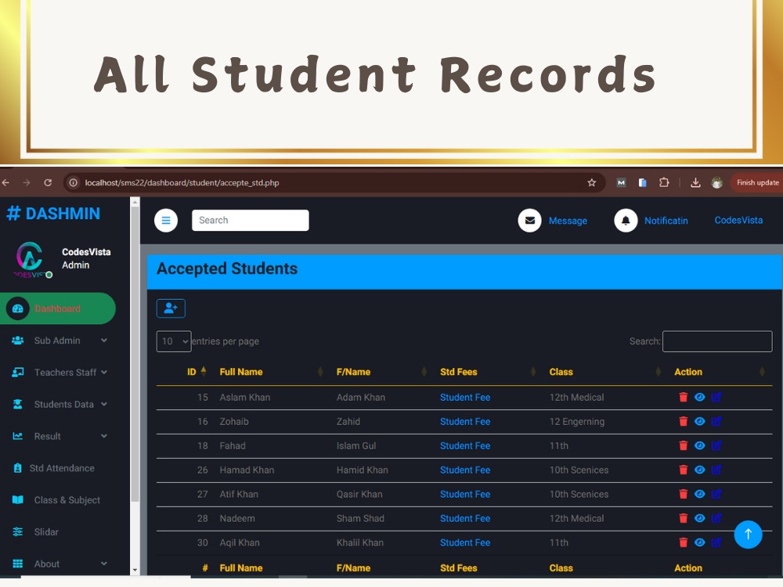The image size is (783, 587).
Task: Edit the Aqil Khan record
Action: pos(716,542)
